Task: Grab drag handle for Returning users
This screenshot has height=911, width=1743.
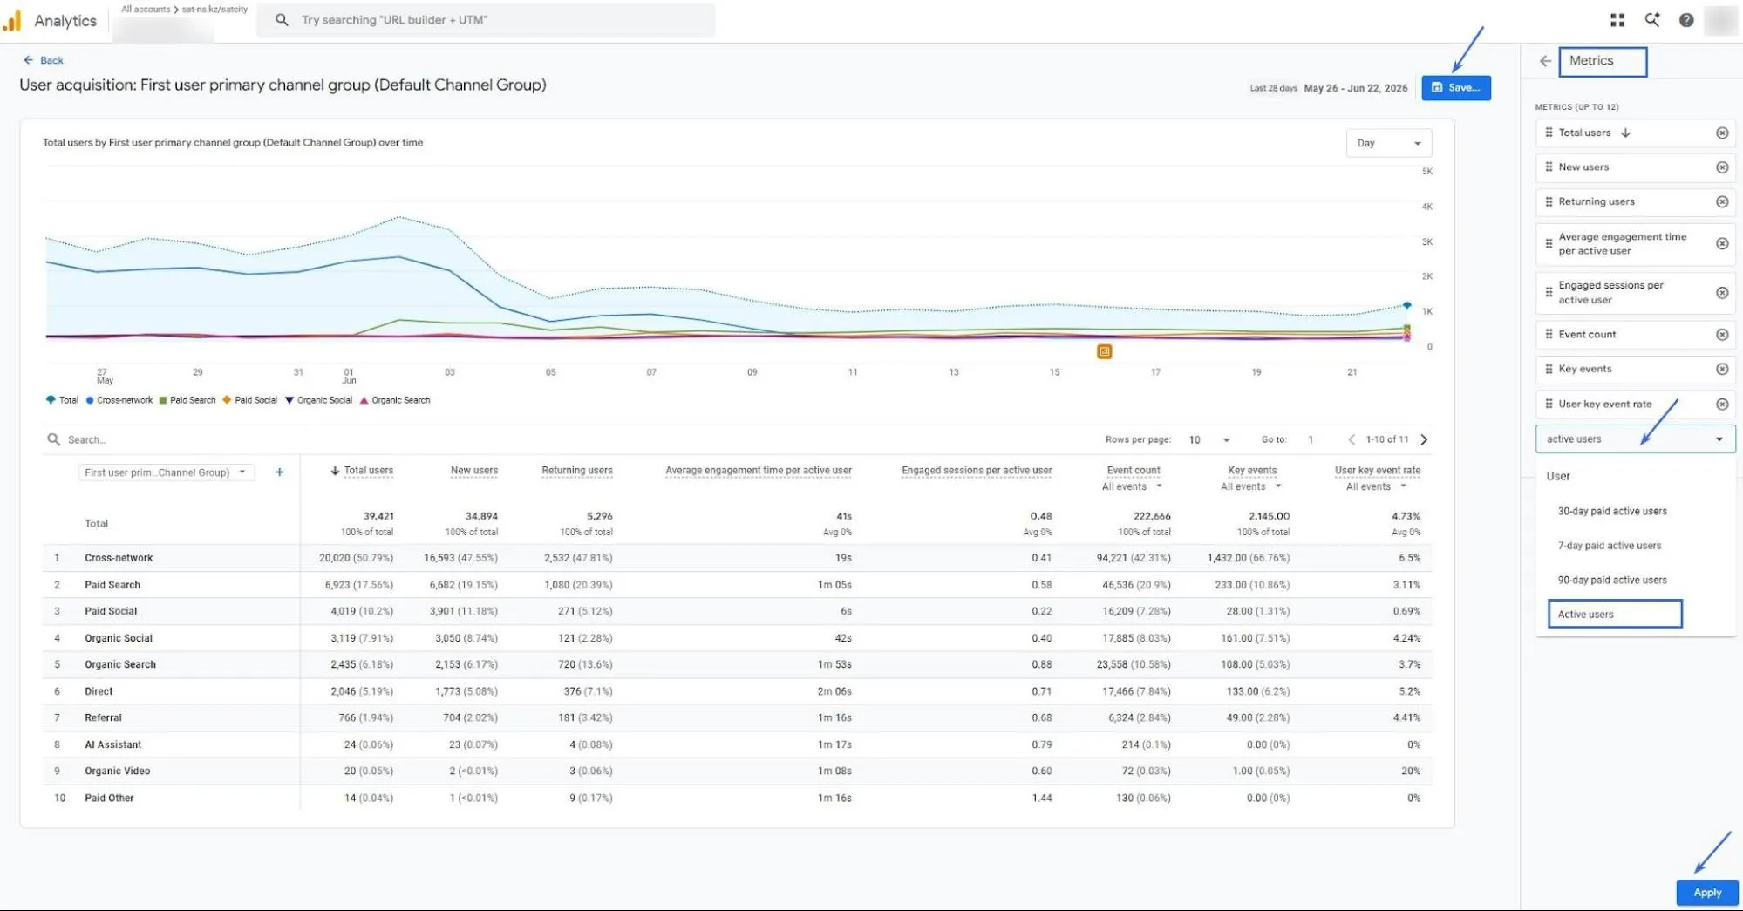Action: [x=1549, y=201]
